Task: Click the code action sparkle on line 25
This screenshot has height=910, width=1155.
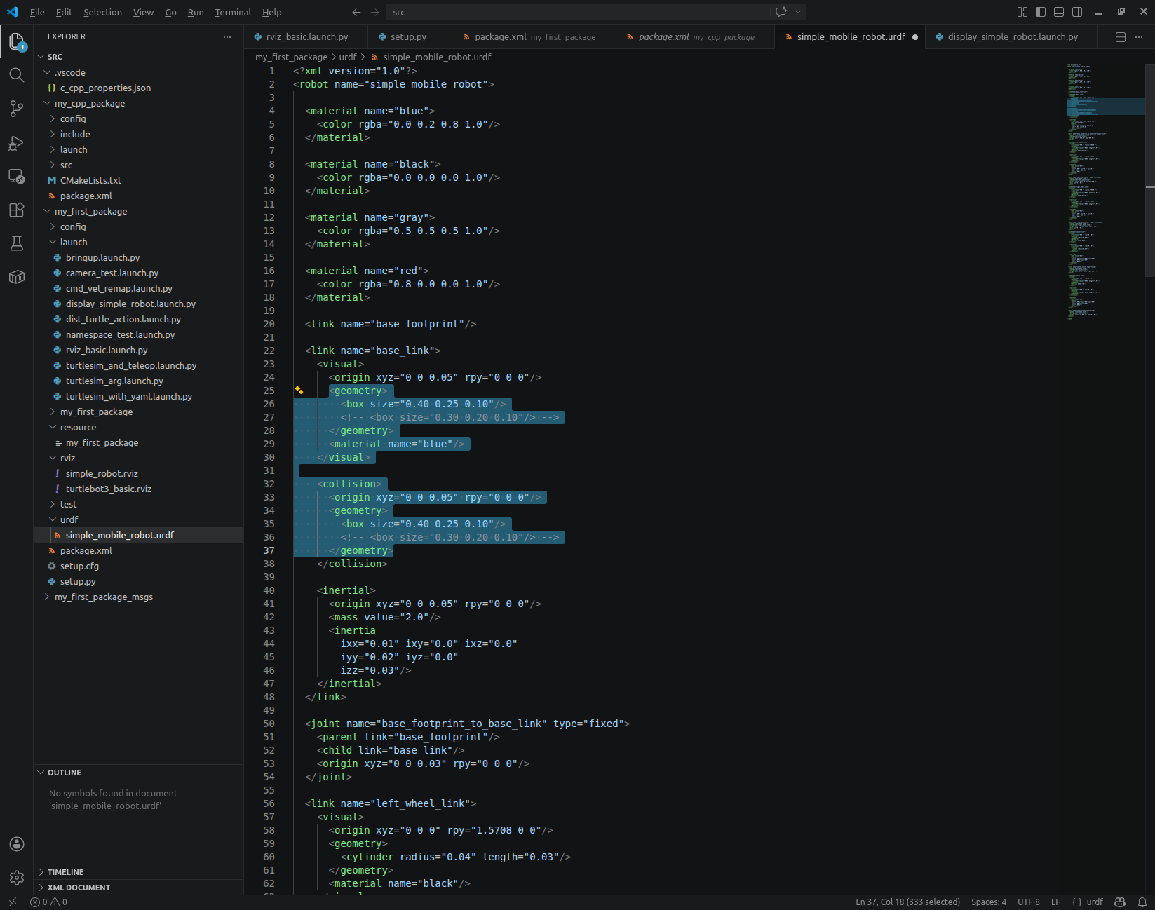Action: click(299, 390)
